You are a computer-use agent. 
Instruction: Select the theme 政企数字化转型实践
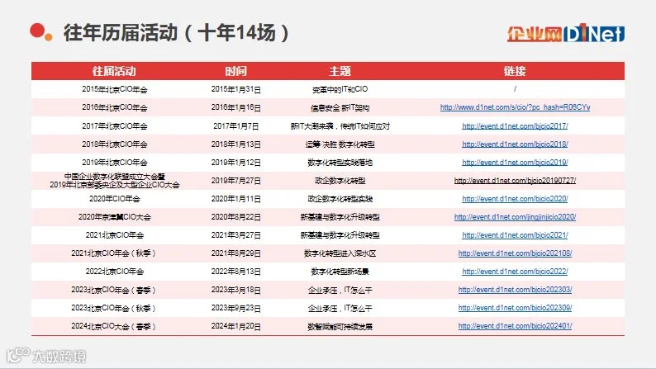pyautogui.click(x=340, y=199)
